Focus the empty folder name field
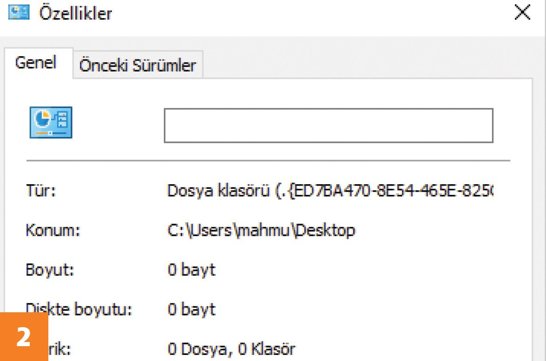Viewport: 546px width, 361px height. pos(329,126)
